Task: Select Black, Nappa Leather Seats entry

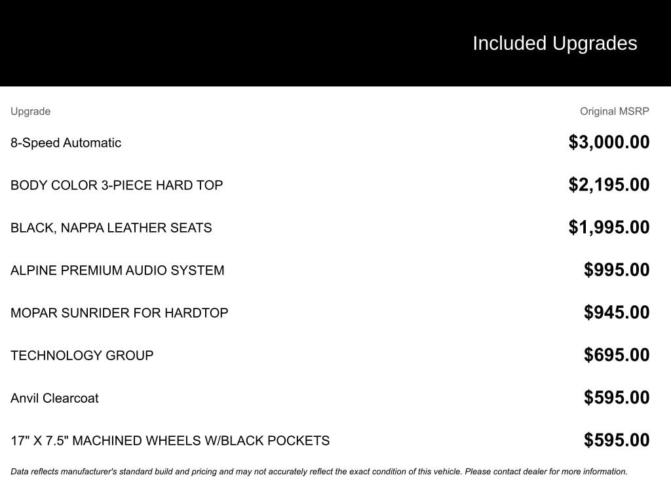Action: tap(111, 228)
